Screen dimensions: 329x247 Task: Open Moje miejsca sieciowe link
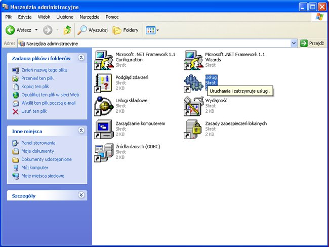point(43,176)
